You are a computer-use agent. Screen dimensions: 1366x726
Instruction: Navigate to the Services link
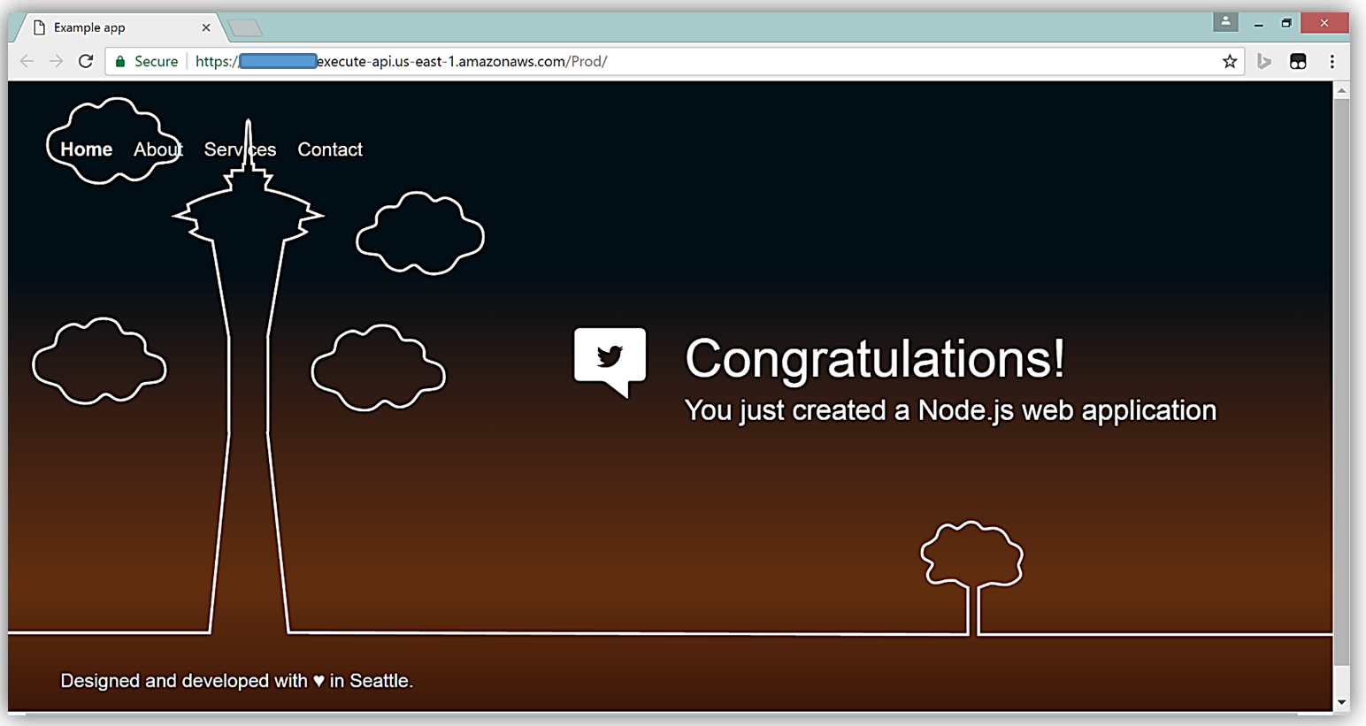tap(240, 149)
